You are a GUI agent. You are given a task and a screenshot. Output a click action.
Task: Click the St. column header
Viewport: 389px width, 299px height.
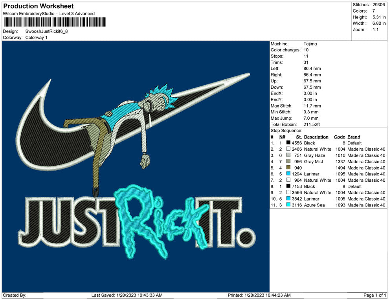(299, 137)
